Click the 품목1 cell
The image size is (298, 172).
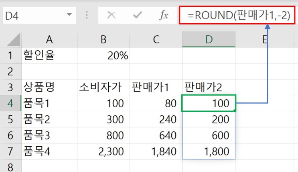(49, 103)
